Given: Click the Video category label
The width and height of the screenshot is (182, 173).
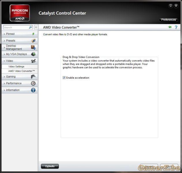Looking at the screenshot, I should (10, 61).
